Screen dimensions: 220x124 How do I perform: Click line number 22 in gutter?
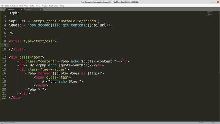[x=4, y=97]
